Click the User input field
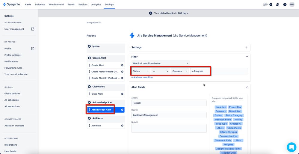 [169, 115]
